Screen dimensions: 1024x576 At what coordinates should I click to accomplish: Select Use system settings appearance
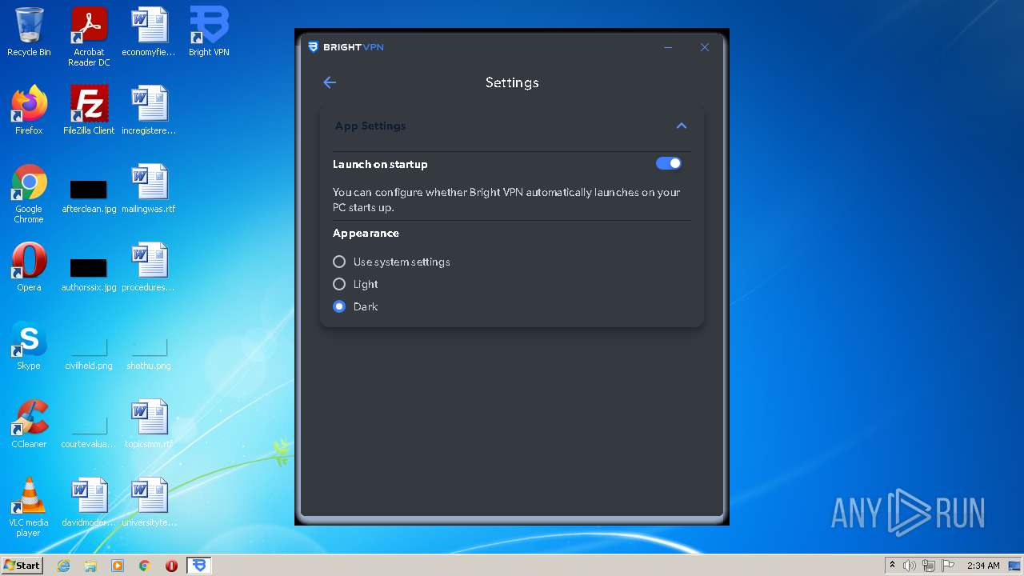339,262
